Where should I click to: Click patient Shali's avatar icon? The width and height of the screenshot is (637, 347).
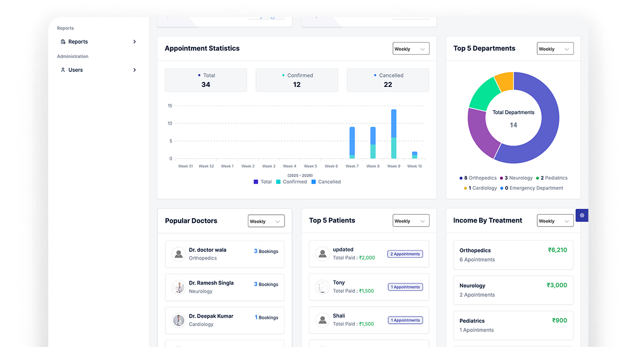point(322,320)
